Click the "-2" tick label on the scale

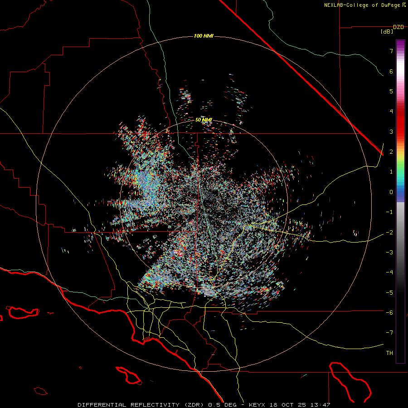pyautogui.click(x=389, y=233)
